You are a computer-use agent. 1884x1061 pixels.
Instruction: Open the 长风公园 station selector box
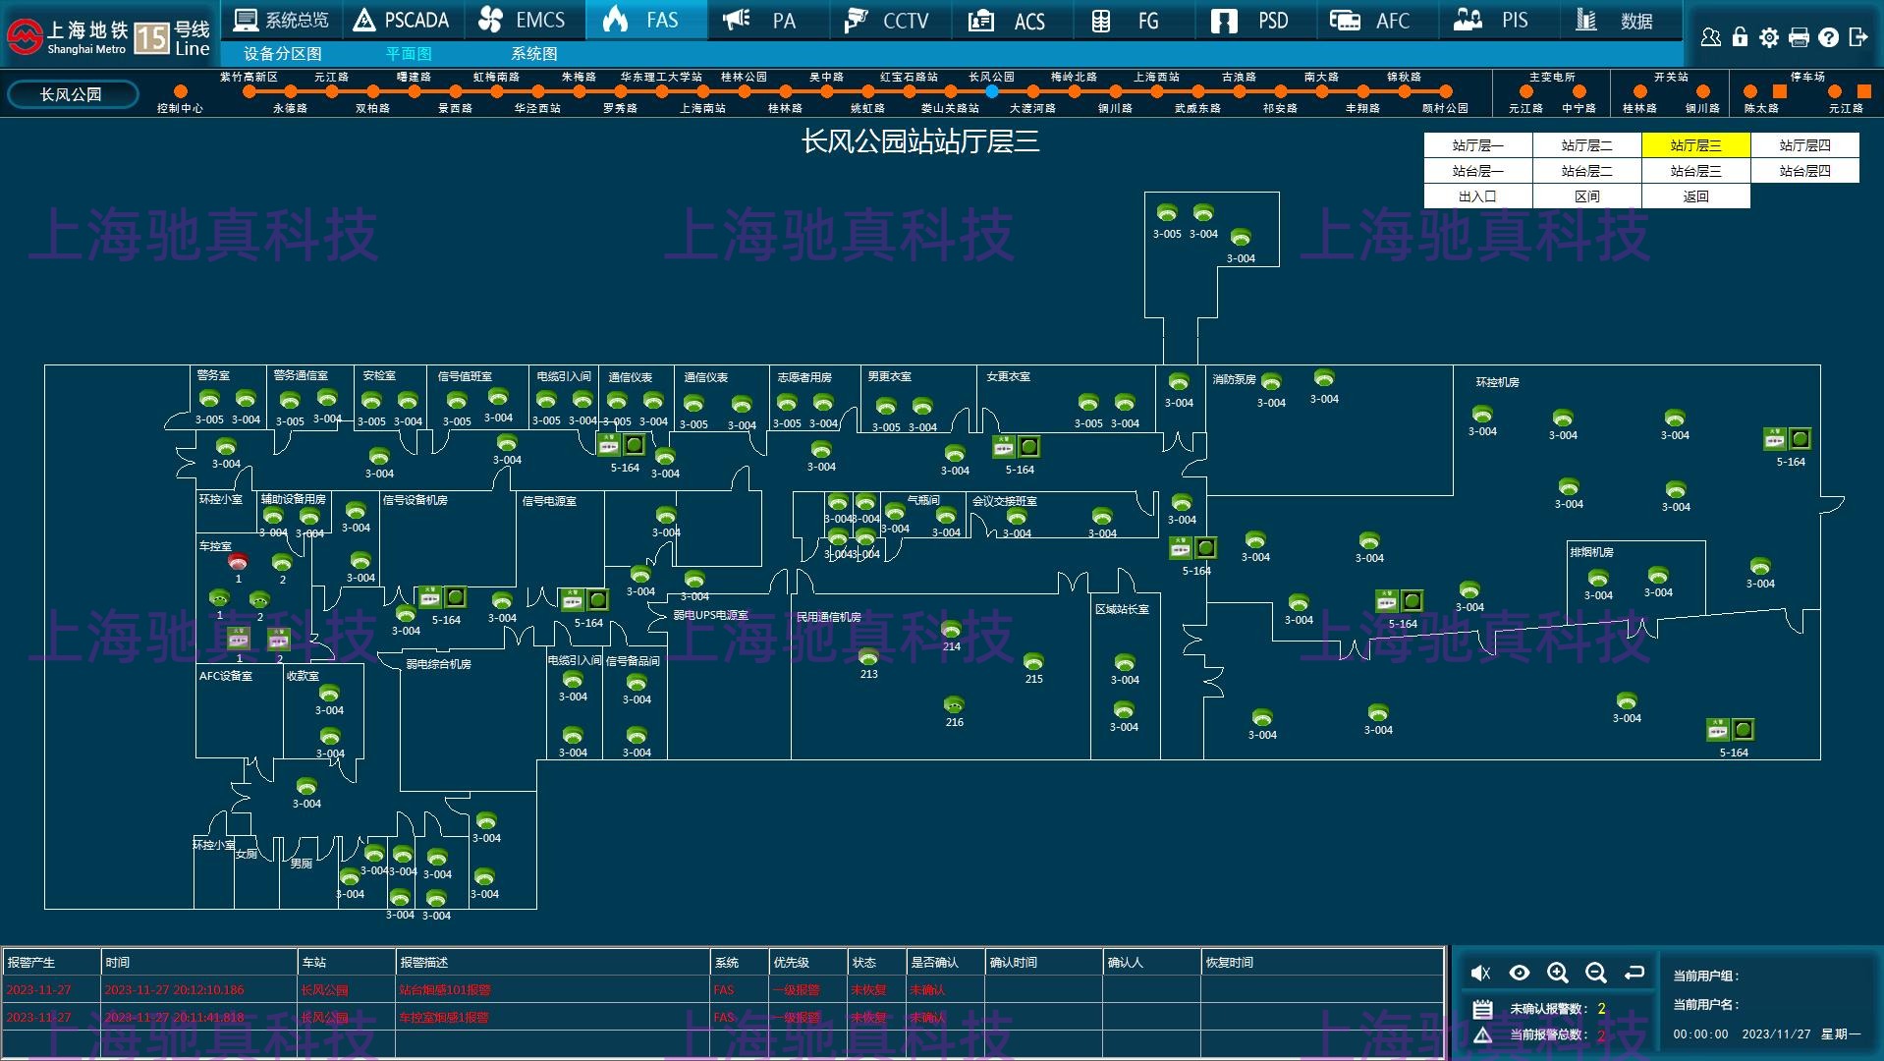tap(72, 94)
